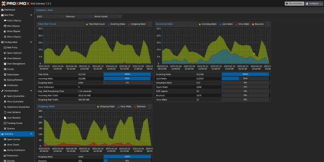The height and width of the screenshot is (162, 324).
Task: Go to Virus Detector settings
Action: [x=15, y=58]
